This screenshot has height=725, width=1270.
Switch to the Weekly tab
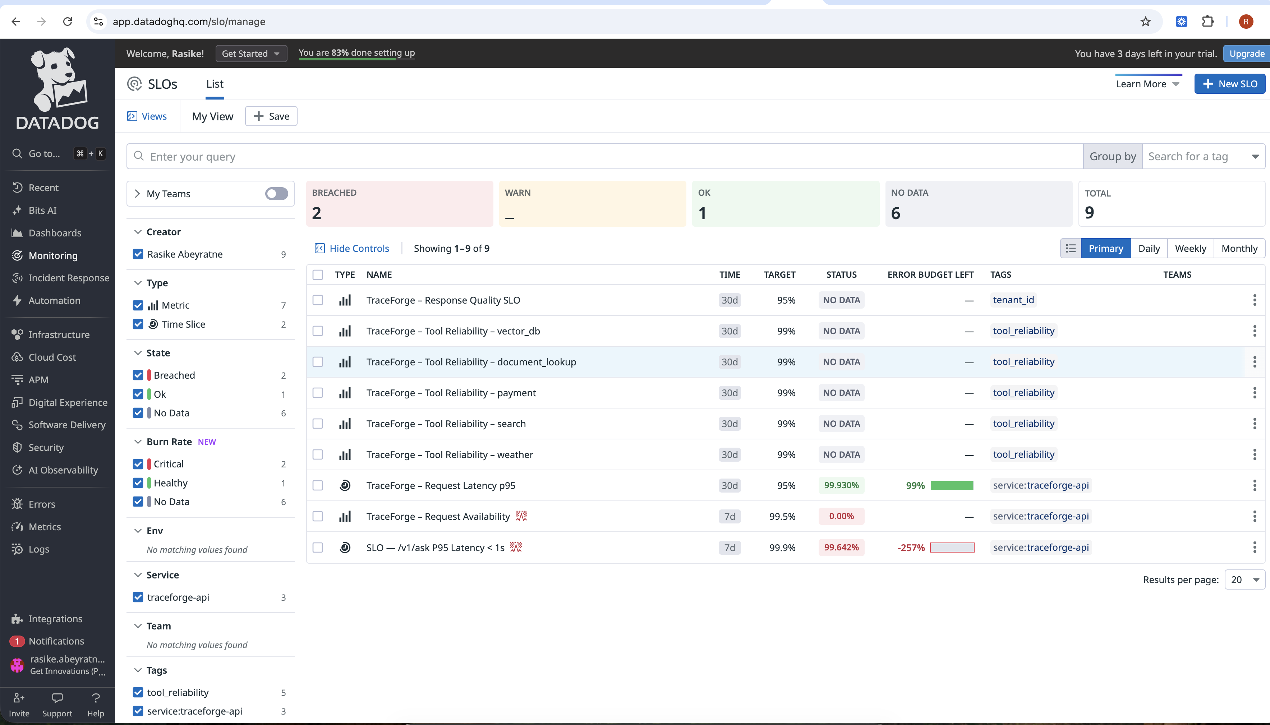point(1190,249)
